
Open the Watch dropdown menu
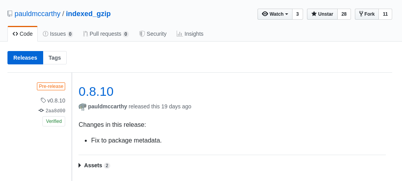pyautogui.click(x=275, y=14)
